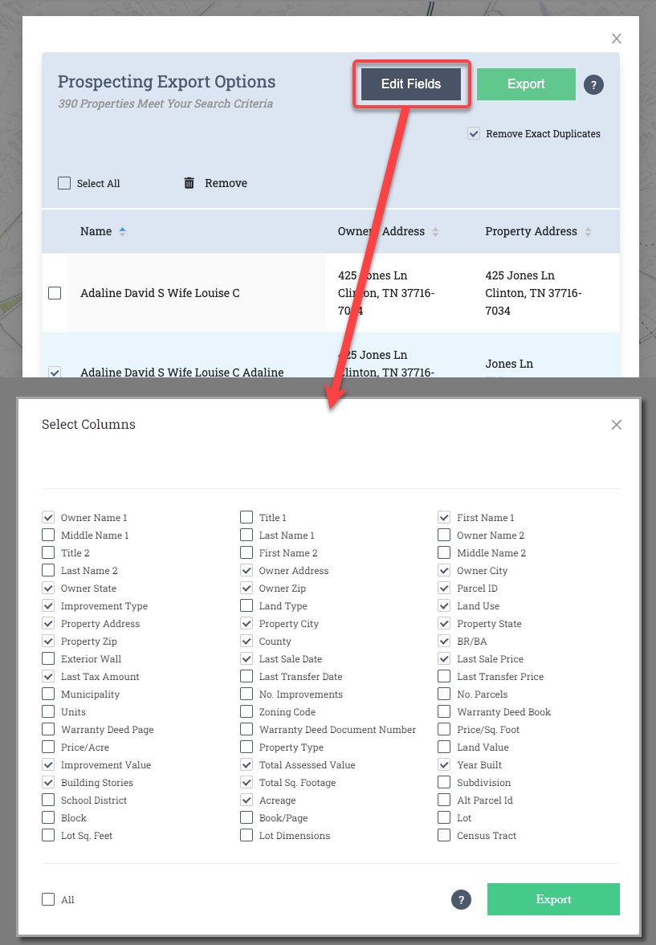656x945 pixels.
Task: Click the help icon in Select Columns footer
Action: [461, 900]
